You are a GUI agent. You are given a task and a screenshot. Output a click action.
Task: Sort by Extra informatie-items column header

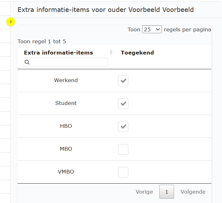tap(59, 53)
